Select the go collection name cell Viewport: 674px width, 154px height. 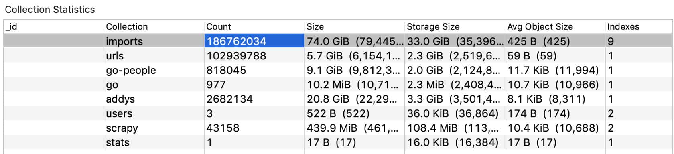point(154,84)
